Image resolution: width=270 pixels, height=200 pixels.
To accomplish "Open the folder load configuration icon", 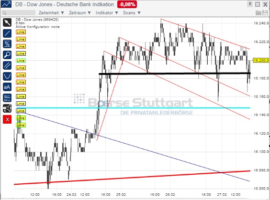I will click(x=259, y=13).
